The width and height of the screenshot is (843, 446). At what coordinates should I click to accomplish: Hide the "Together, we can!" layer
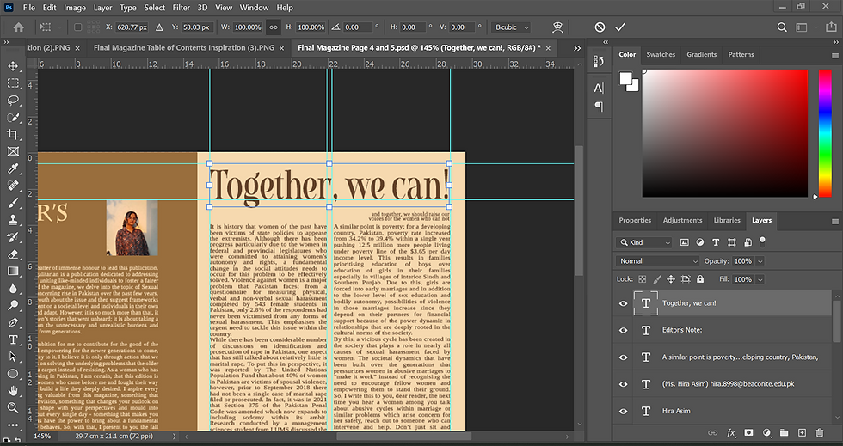(624, 303)
